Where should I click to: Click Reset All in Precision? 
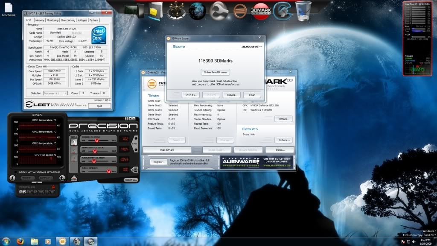pos(131,180)
